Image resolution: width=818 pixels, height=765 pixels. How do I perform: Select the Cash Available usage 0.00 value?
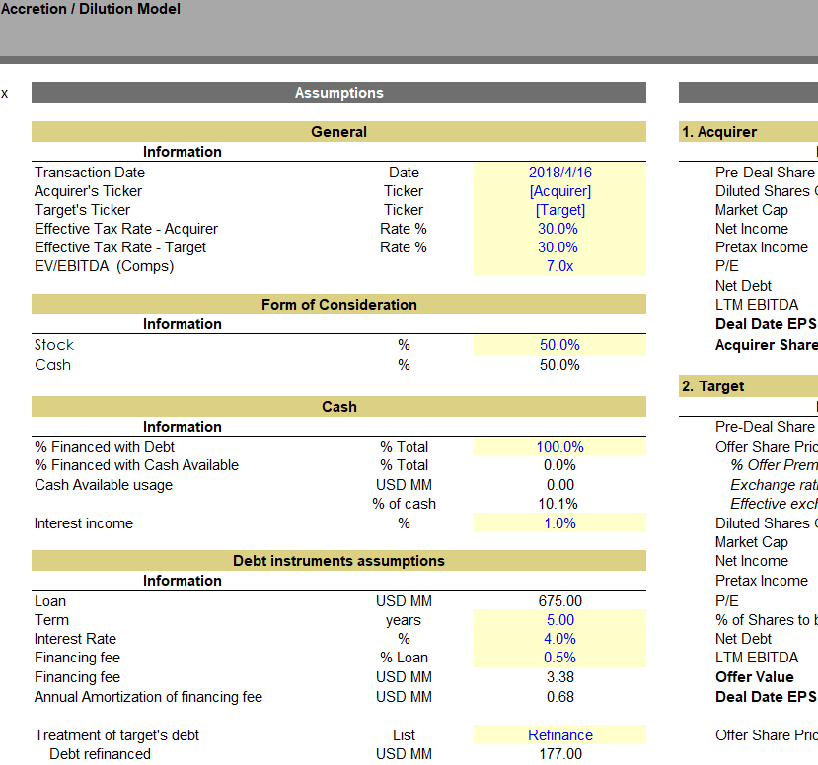pos(559,485)
